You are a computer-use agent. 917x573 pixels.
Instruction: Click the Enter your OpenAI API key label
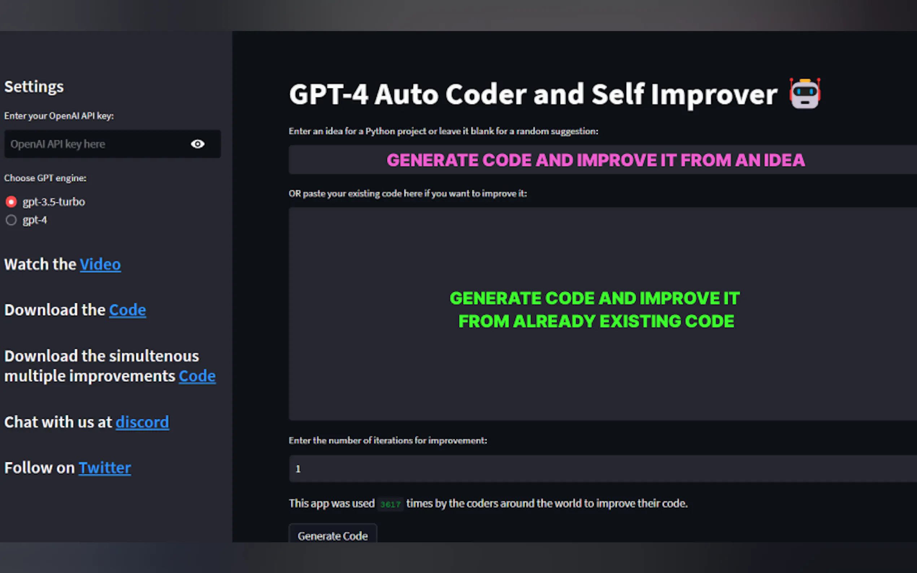59,116
